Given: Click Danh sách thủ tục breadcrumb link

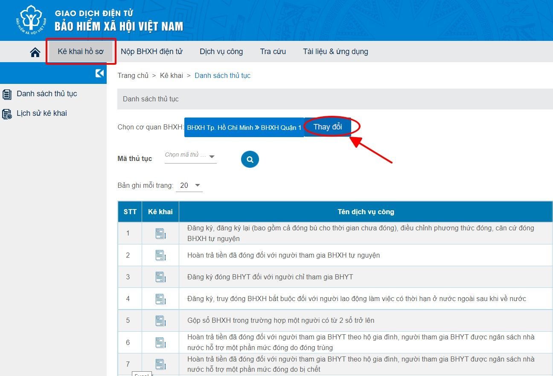Looking at the screenshot, I should pos(222,75).
